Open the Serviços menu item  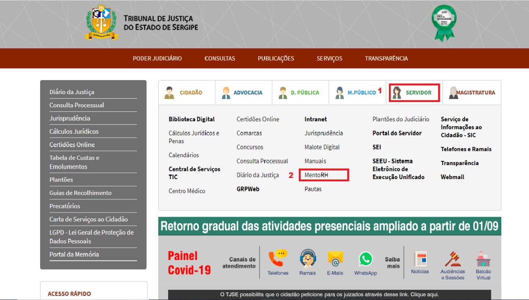329,59
